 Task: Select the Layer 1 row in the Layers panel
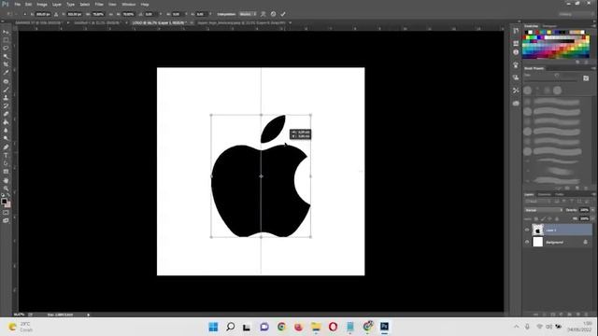(x=559, y=231)
